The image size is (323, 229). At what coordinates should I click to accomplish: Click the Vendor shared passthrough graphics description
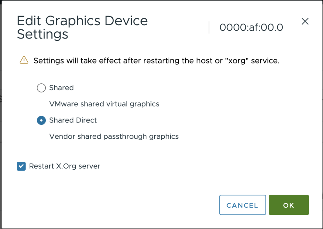[x=114, y=137]
